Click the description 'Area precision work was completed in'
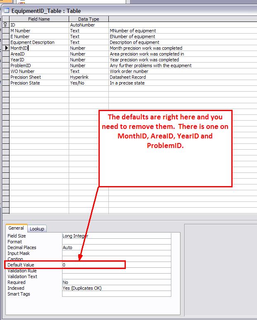 147,54
